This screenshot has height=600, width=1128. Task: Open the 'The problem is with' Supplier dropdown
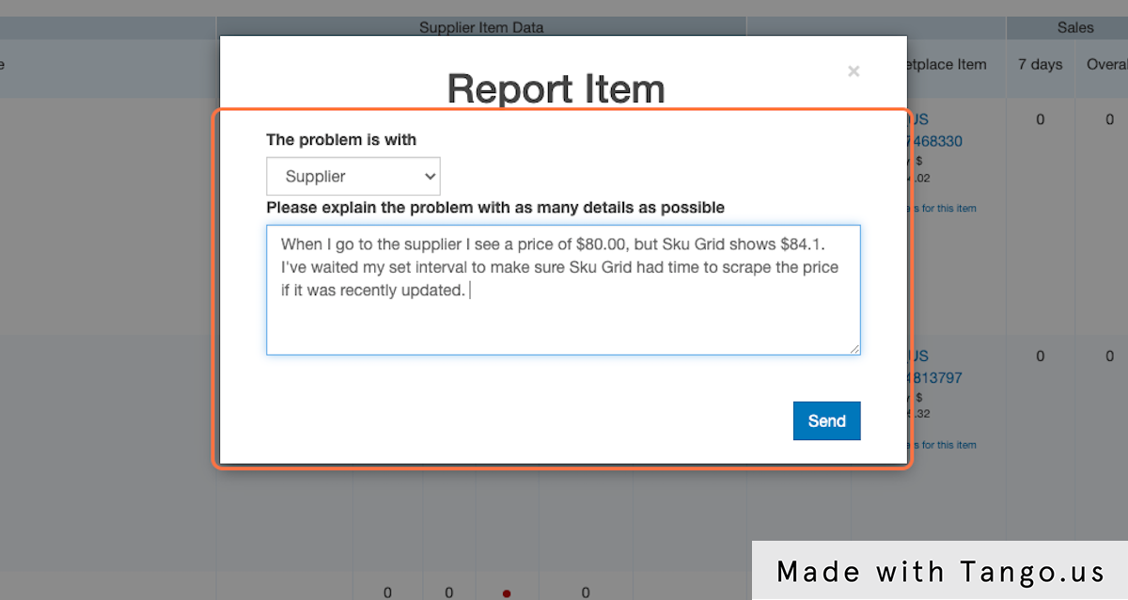353,177
